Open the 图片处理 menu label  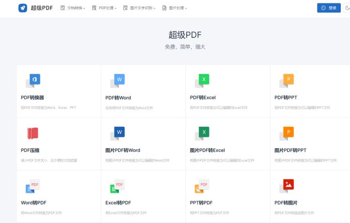[x=176, y=8]
